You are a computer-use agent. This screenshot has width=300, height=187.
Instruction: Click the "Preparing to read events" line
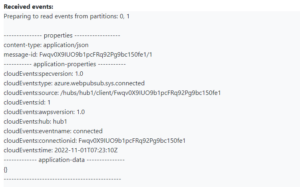pos(66,16)
